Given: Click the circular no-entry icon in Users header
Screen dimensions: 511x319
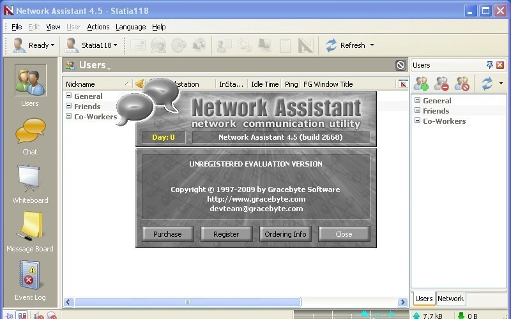Looking at the screenshot, I should pos(400,65).
